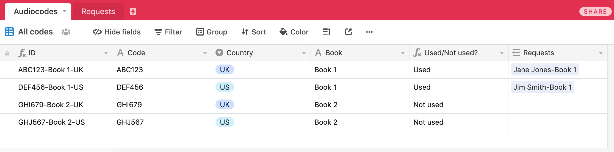
Task: Open Used/Not used? column dropdown arrow
Action: click(x=502, y=53)
